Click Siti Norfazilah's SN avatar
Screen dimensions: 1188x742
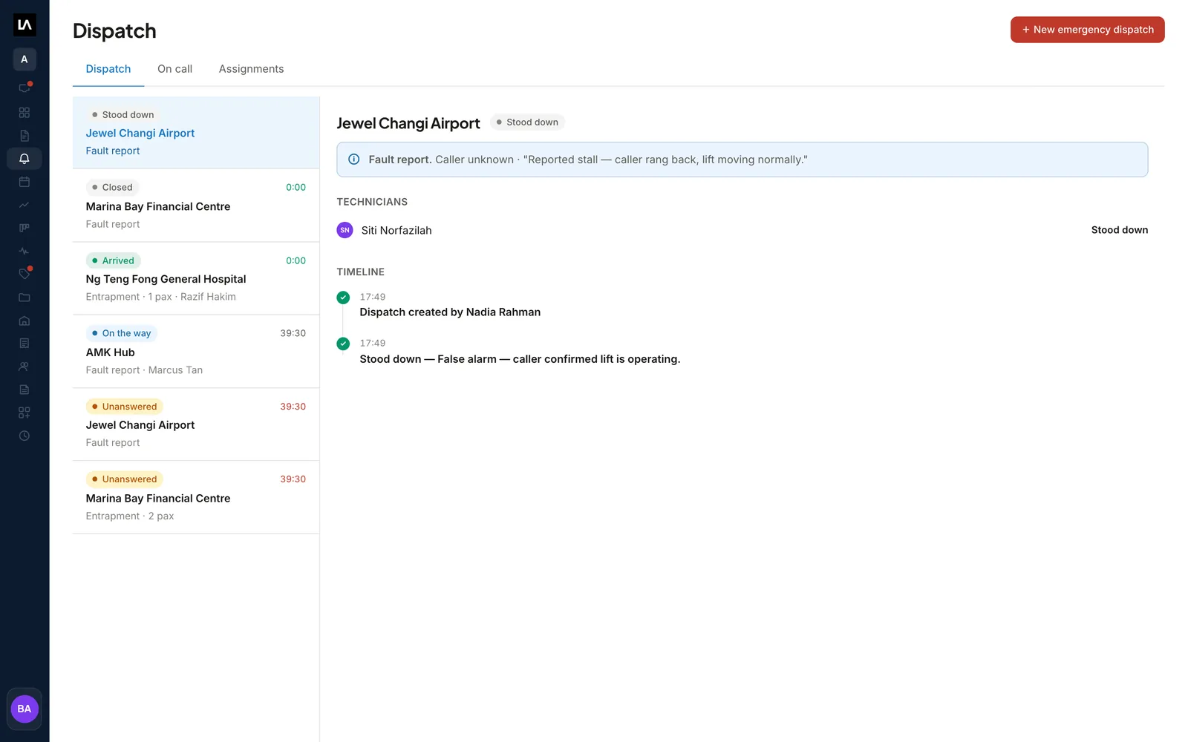coord(345,230)
